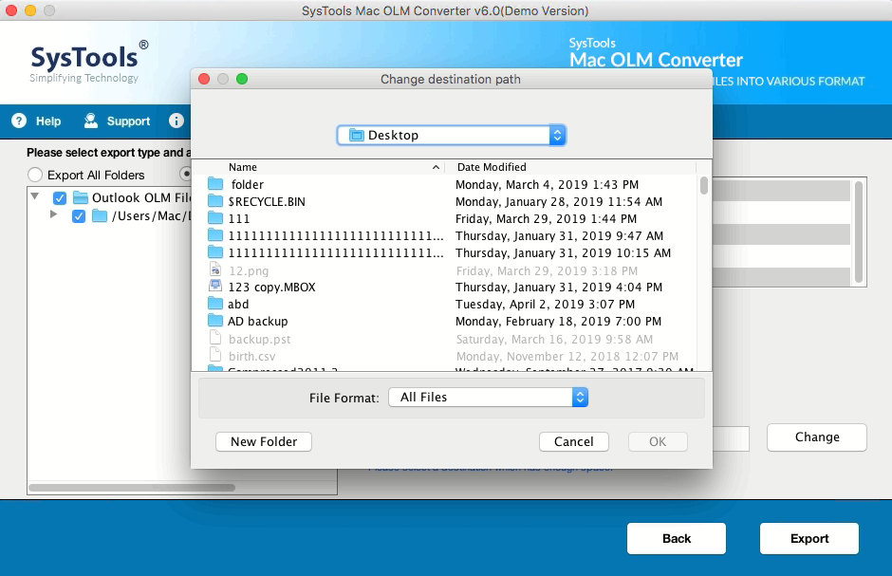Select Export All Folders radio button
Screen dimensions: 892x576
(x=35, y=175)
